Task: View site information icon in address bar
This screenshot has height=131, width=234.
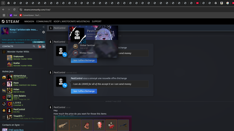Action: coord(21,10)
